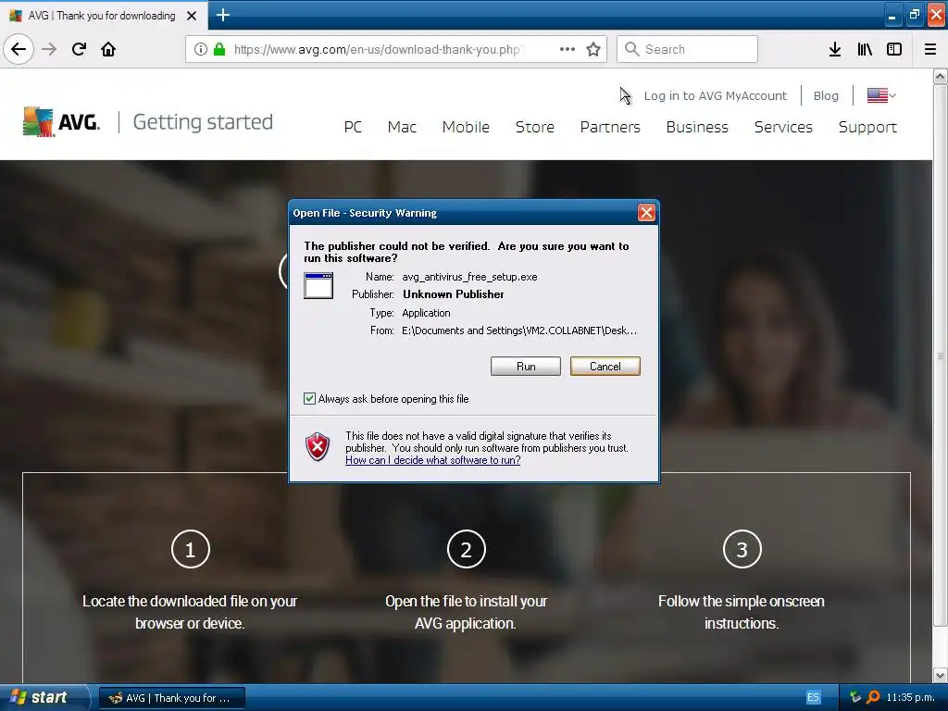This screenshot has height=711, width=948.
Task: Click AVG Thank you taskbar button
Action: 171,698
